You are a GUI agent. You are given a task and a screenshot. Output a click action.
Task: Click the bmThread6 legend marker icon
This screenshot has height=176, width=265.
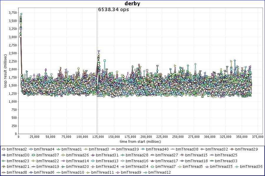(x=31, y=172)
